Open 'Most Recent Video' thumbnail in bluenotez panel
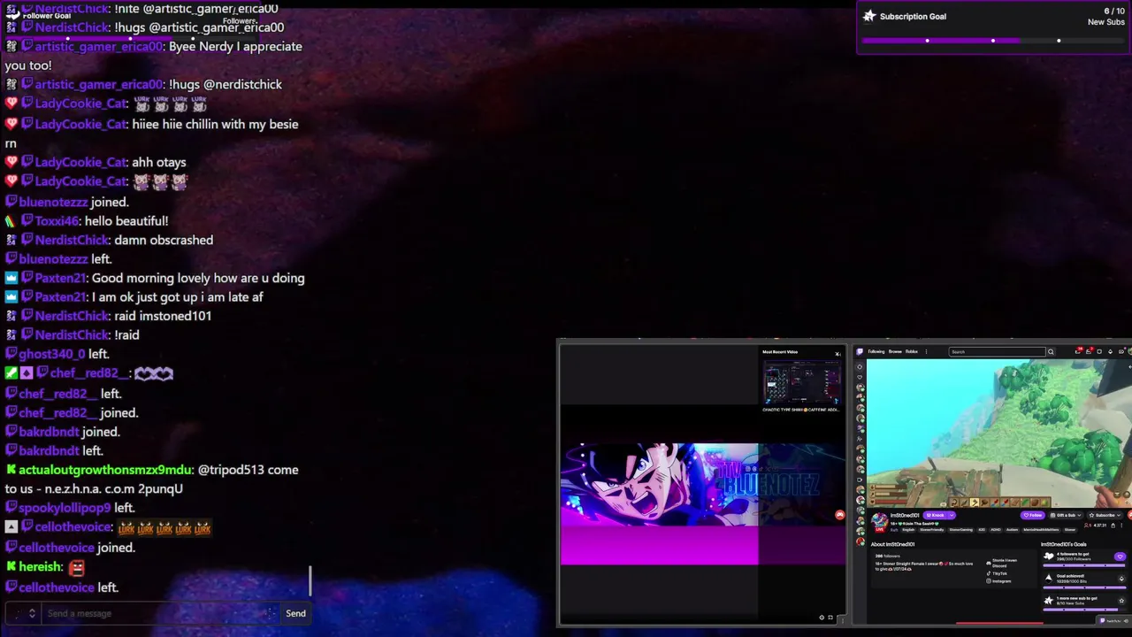Viewport: 1132px width, 637px height. (x=801, y=382)
